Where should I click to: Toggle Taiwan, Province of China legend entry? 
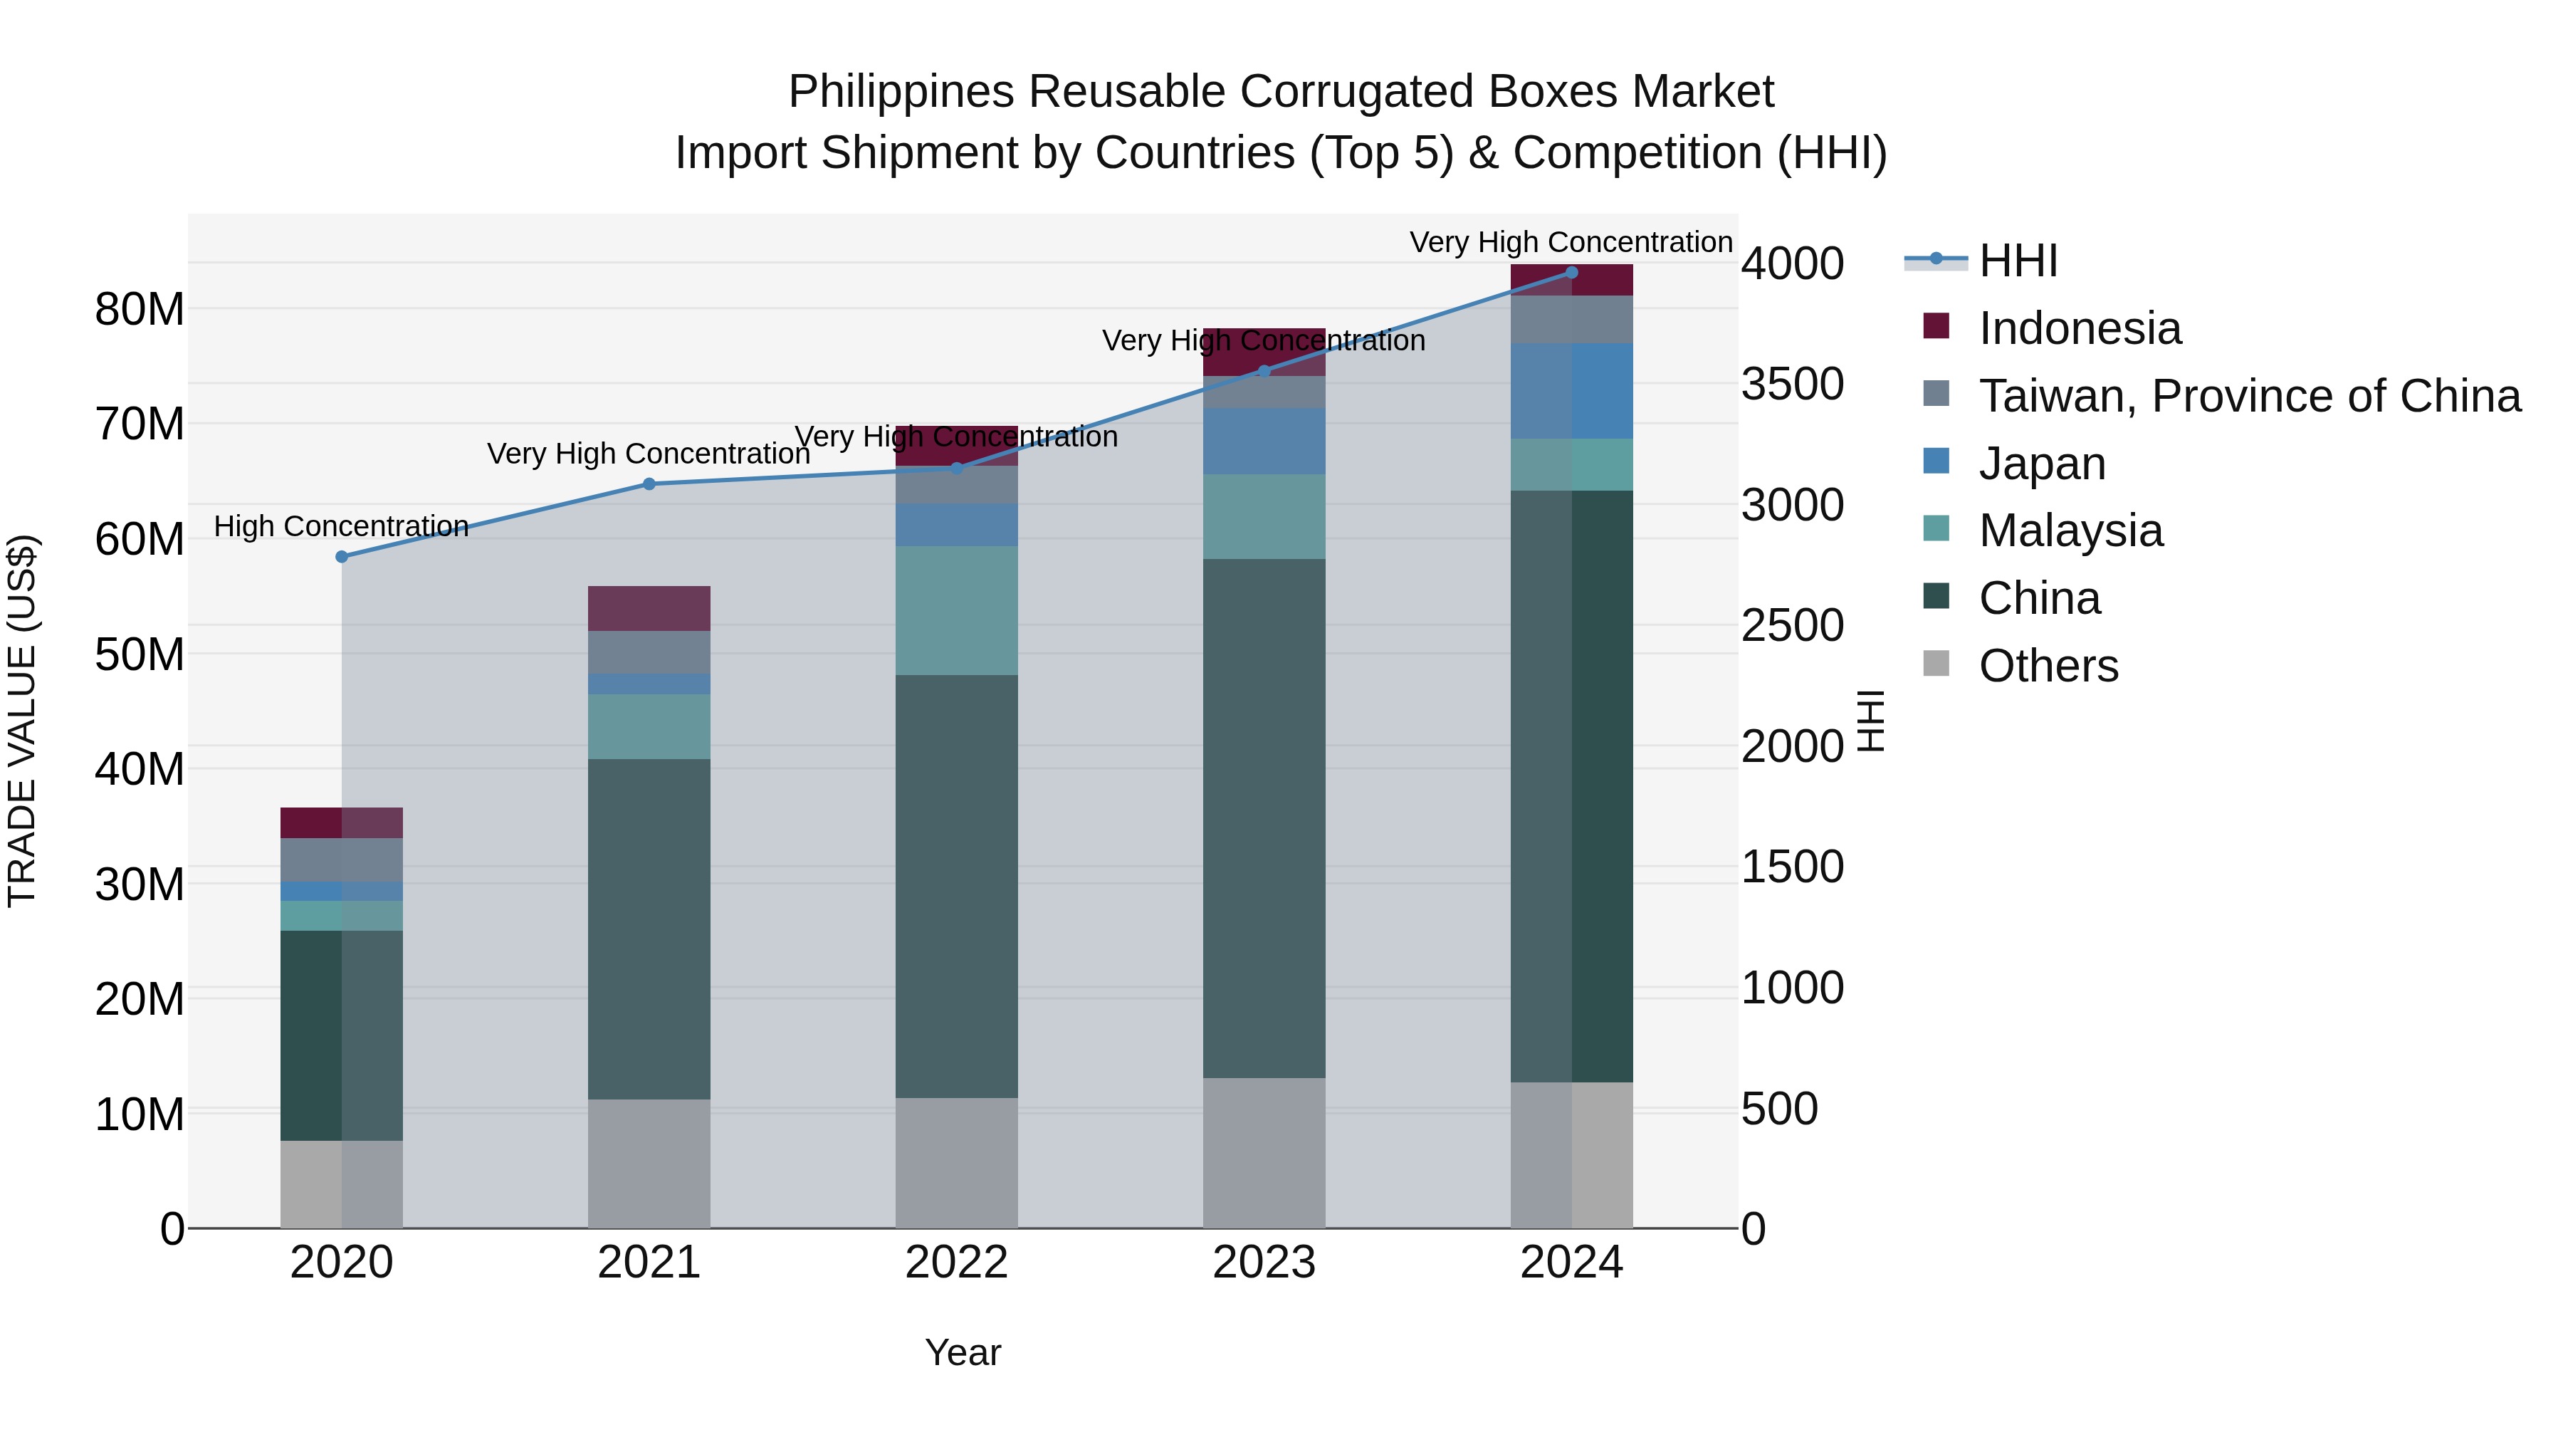(x=2222, y=395)
